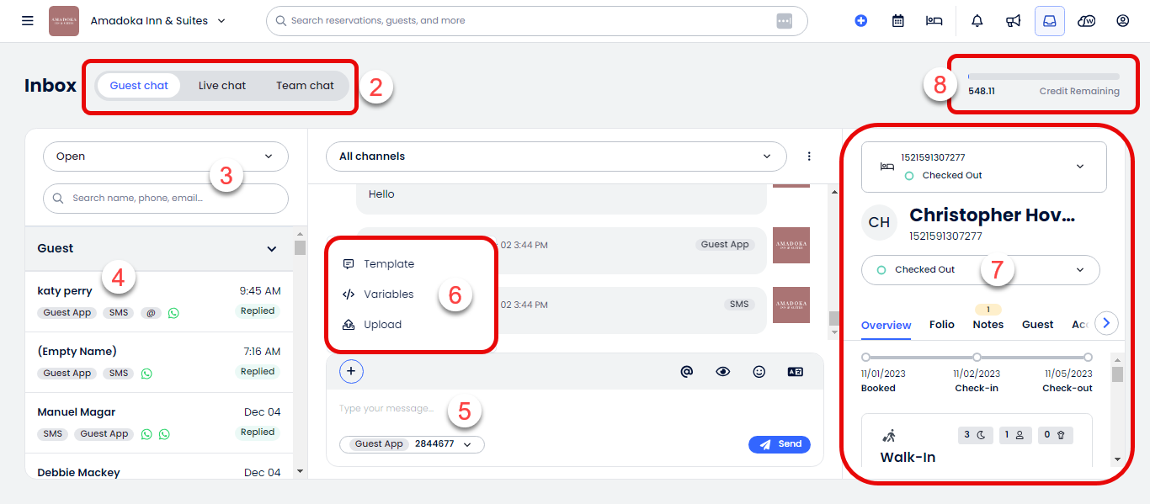Click the WhatsApp icon on katy perry row
Viewport: 1150px width, 504px height.
[173, 313]
